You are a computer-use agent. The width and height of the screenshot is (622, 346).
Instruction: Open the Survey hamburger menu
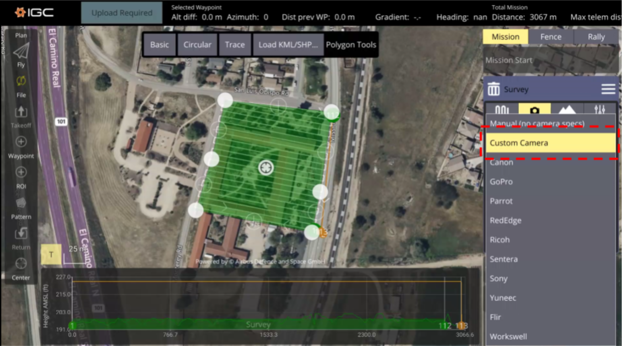(608, 89)
